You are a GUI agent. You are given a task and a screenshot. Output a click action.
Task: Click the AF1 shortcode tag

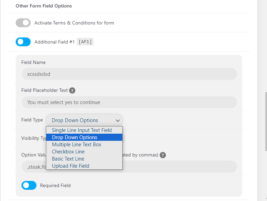[x=85, y=41]
